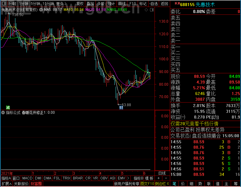Show more indicators with the > arrow
241x187 pixels.
[128, 178]
